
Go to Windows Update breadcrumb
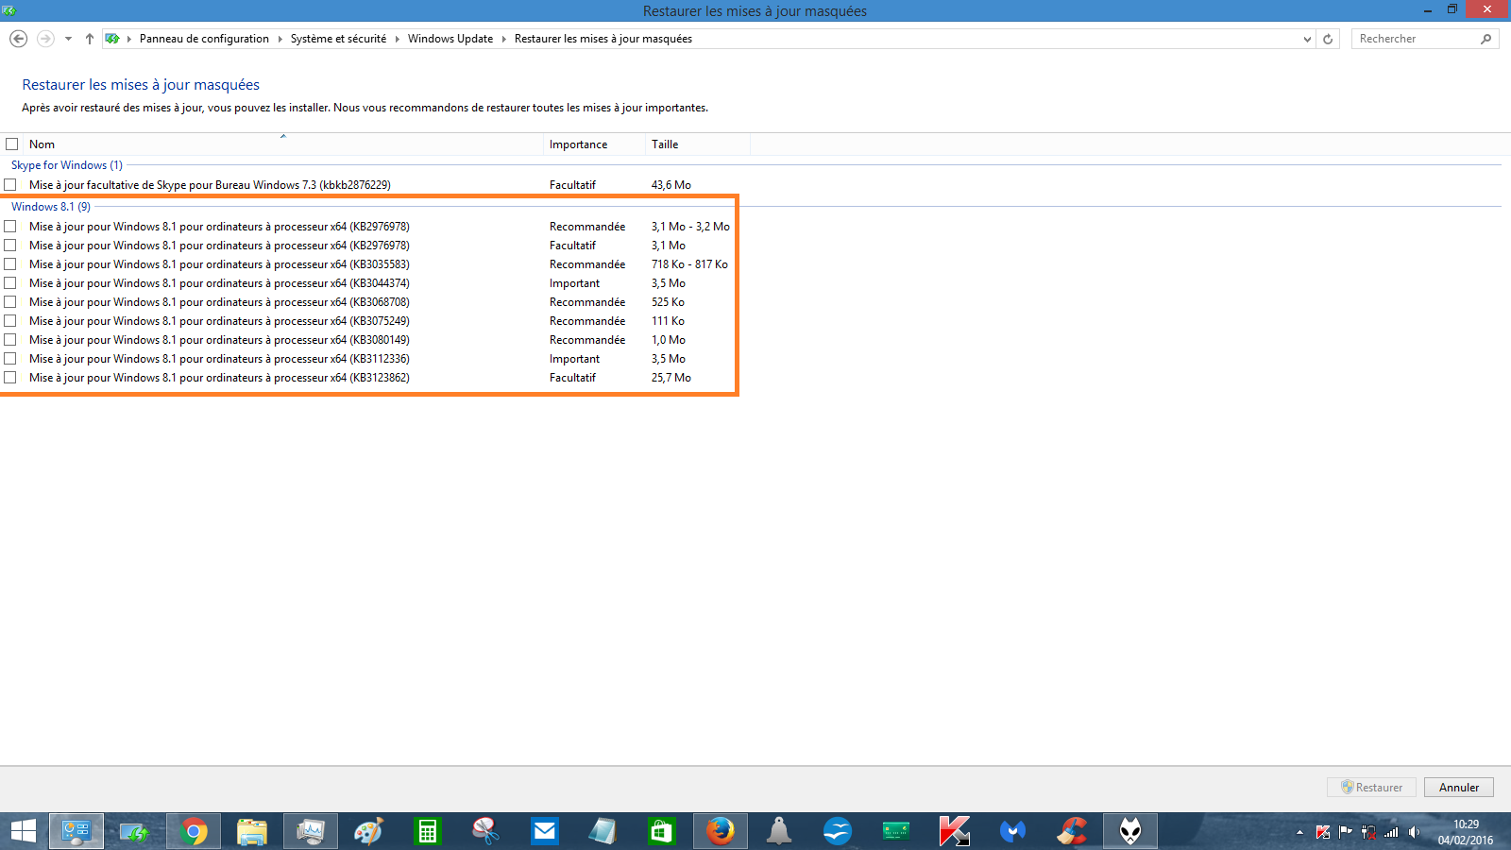[450, 39]
